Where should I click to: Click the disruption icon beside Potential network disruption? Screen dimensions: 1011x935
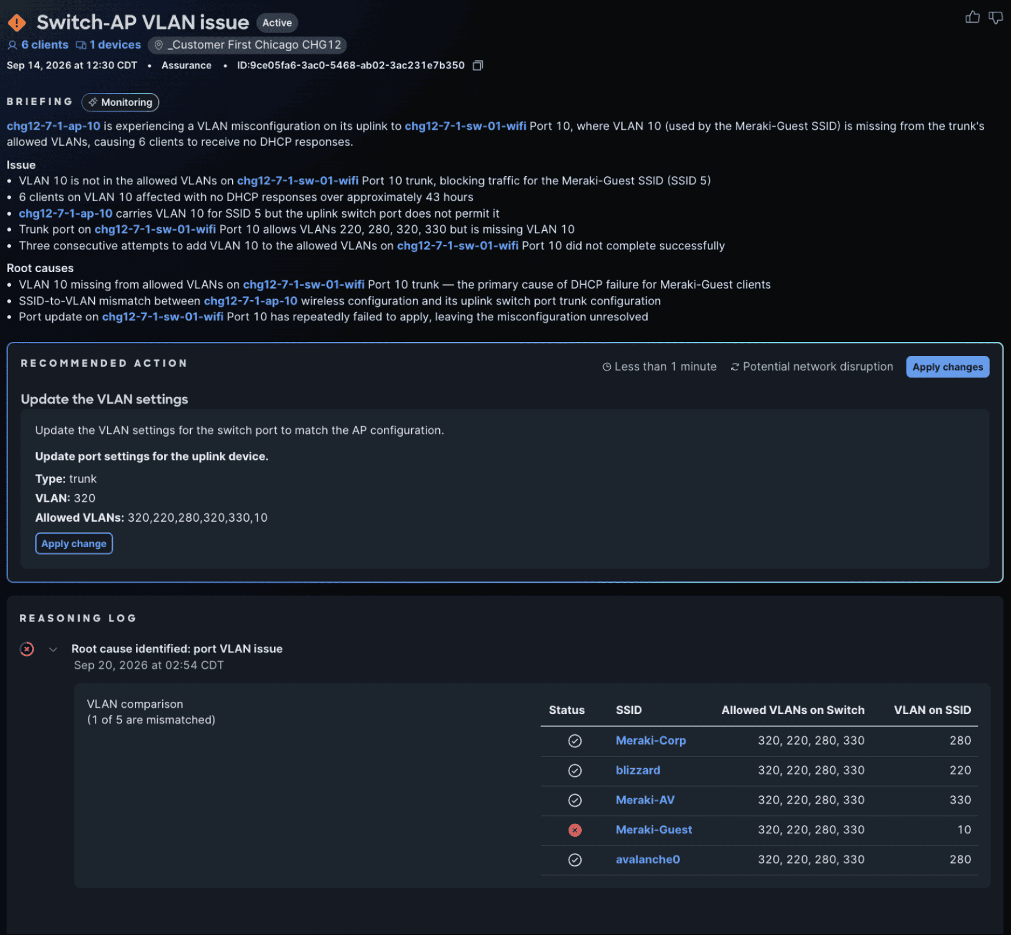735,367
